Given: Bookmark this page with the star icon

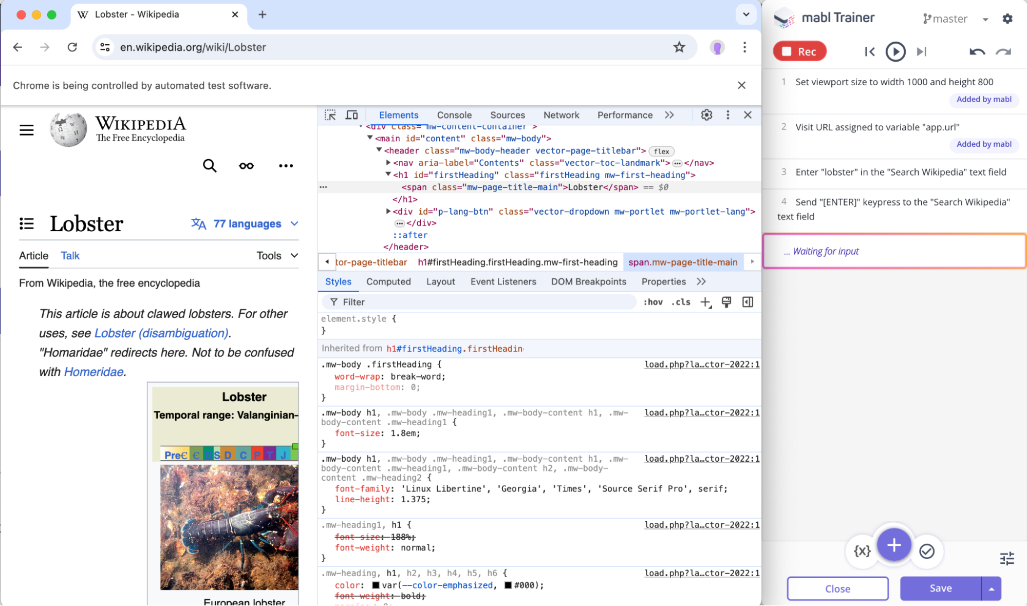Looking at the screenshot, I should 679,47.
